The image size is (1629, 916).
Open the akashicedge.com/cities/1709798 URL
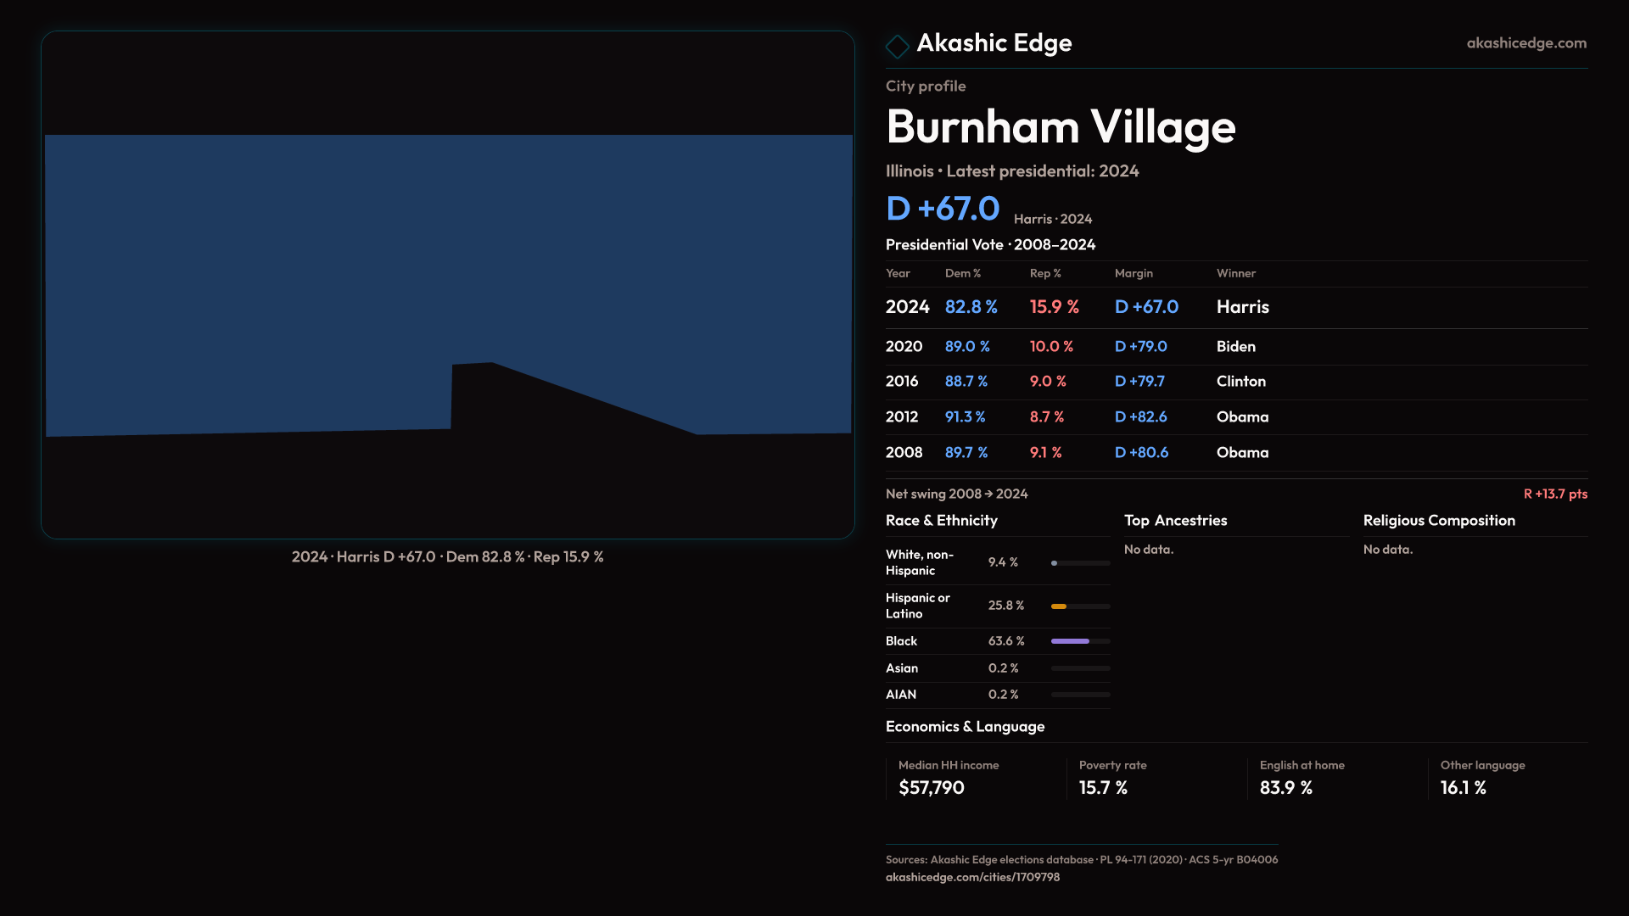click(x=972, y=877)
